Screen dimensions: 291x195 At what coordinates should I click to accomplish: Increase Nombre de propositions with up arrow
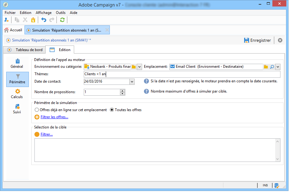122,91
